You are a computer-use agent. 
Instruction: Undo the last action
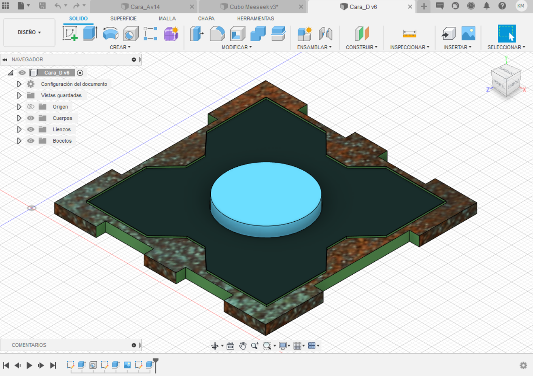pyautogui.click(x=57, y=6)
